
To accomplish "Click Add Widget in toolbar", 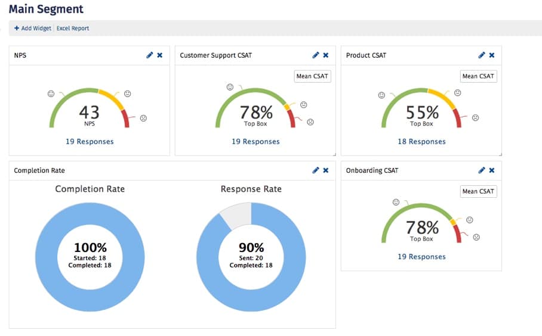I will point(32,28).
